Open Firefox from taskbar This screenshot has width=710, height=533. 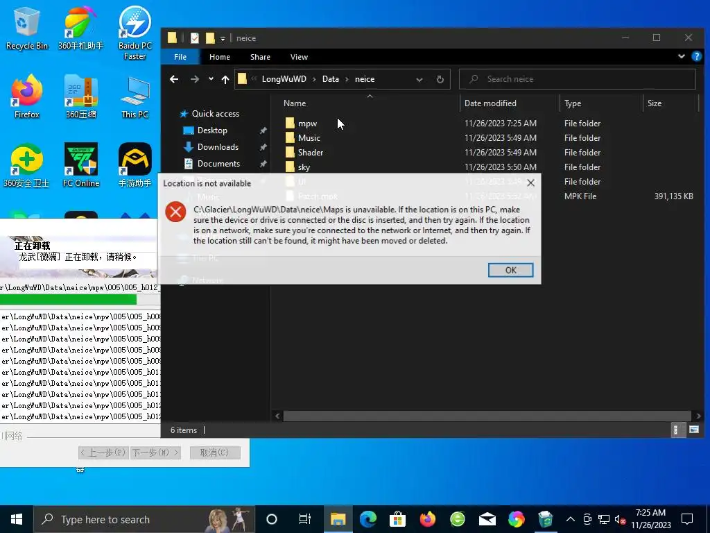[x=427, y=519]
